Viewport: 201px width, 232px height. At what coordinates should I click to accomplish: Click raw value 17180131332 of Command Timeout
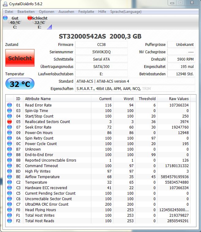pyautogui.click(x=177, y=166)
